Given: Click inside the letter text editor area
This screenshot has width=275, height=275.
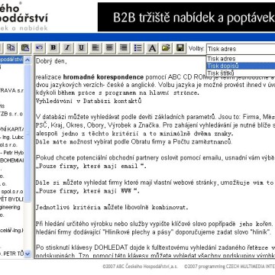Looking at the screenshot, I should tap(154, 157).
